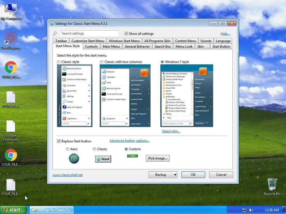This screenshot has width=286, height=214.
Task: Click the Windows 7 style menu preview thumbnail
Action: click(x=187, y=96)
